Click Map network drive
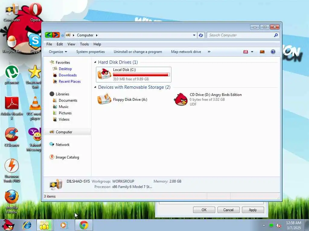This screenshot has height=231, width=309. [x=186, y=52]
